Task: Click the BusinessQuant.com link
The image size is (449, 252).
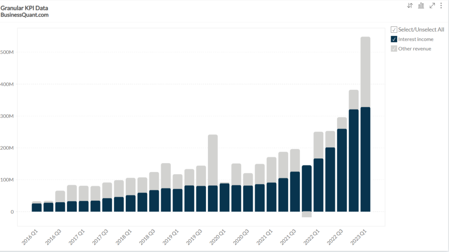Action: click(x=25, y=14)
